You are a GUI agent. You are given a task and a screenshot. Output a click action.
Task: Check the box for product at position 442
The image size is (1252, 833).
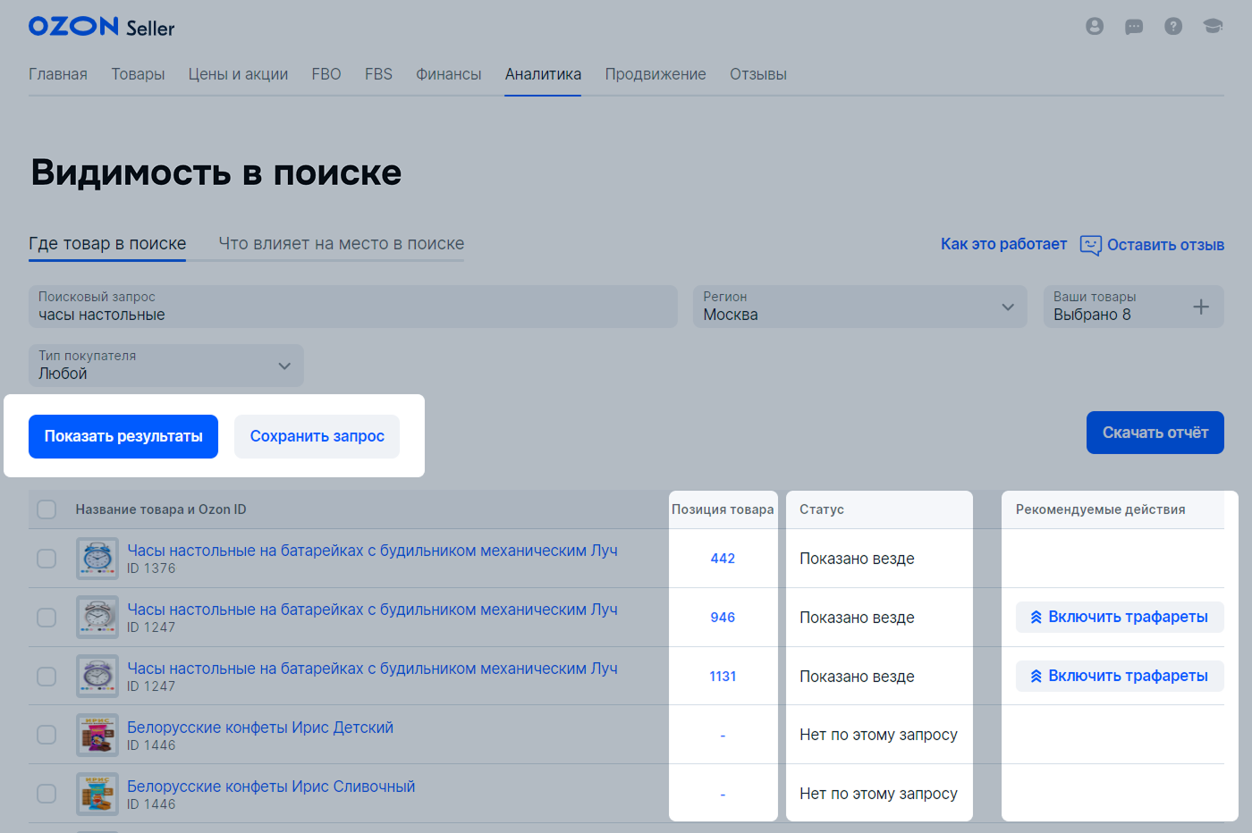pos(47,559)
